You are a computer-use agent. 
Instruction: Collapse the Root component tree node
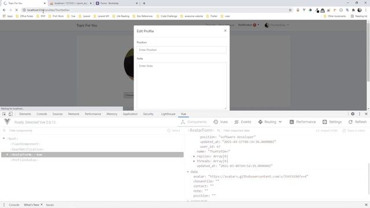pyautogui.click(x=4, y=139)
